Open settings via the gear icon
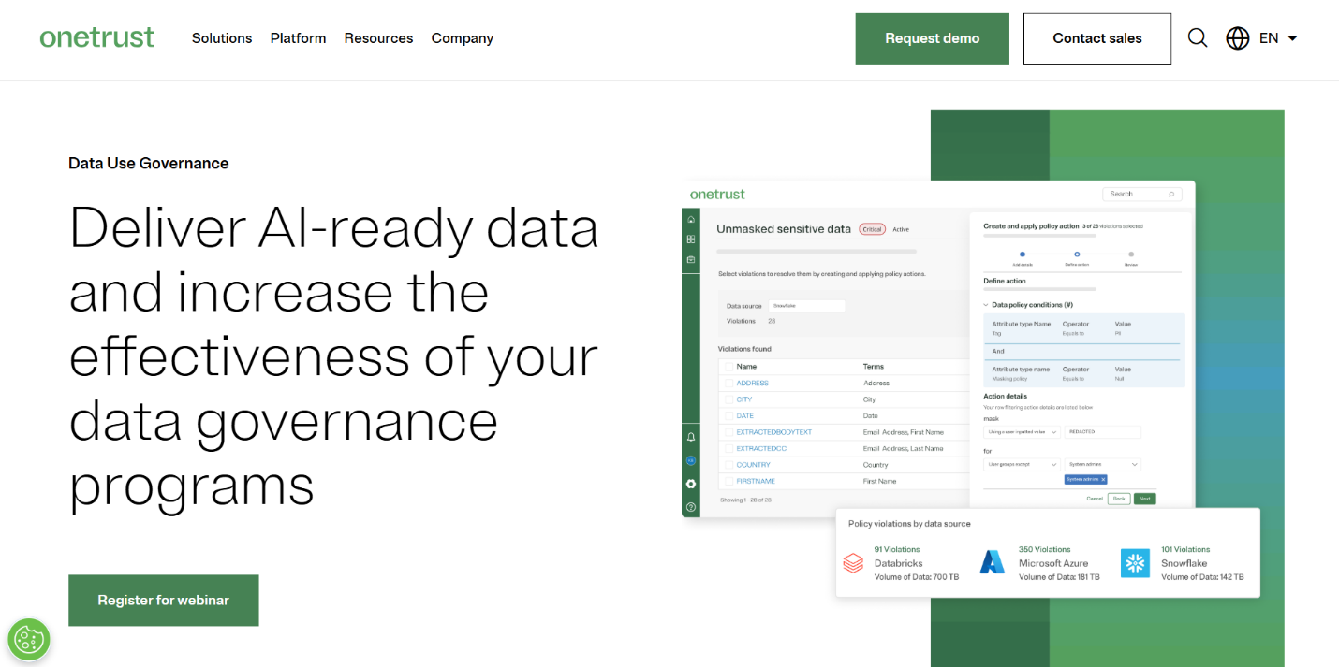This screenshot has height=667, width=1339. coord(691,484)
